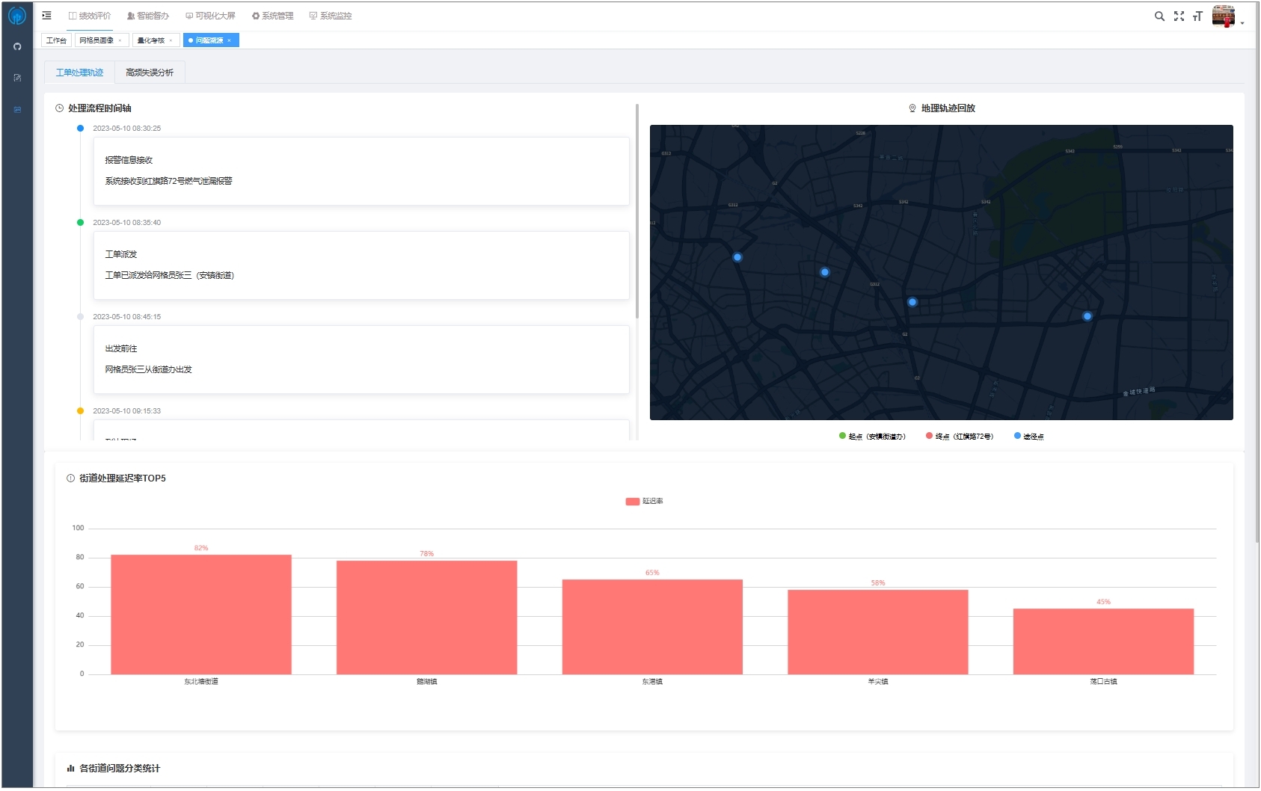The height and width of the screenshot is (791, 1261).
Task: Collapse the sidebar with the hamburger icon
Action: tap(46, 16)
